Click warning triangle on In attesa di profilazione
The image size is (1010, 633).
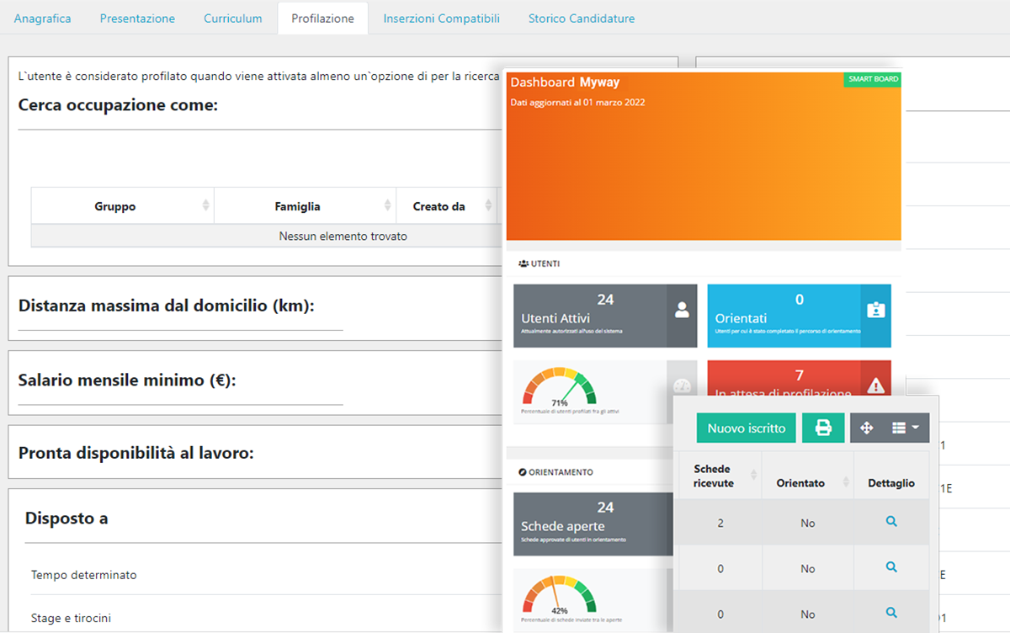pyautogui.click(x=875, y=386)
